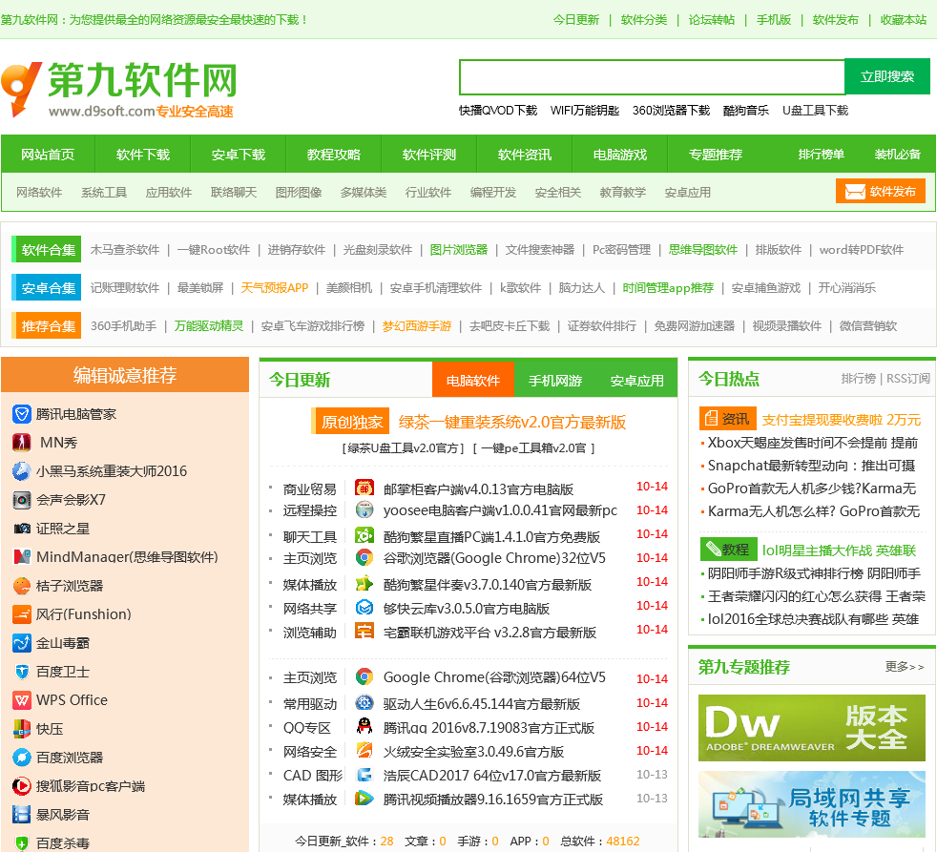Click the 第九软件网 site logo
937x852 pixels.
119,89
